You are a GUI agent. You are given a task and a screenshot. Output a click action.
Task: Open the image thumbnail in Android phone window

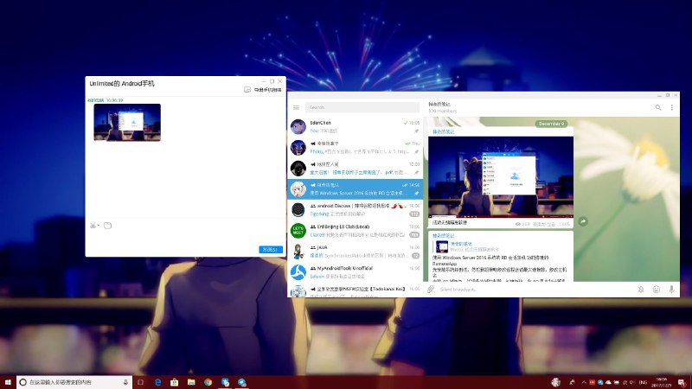(127, 122)
